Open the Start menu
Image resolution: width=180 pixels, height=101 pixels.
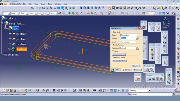(x=5, y=4)
